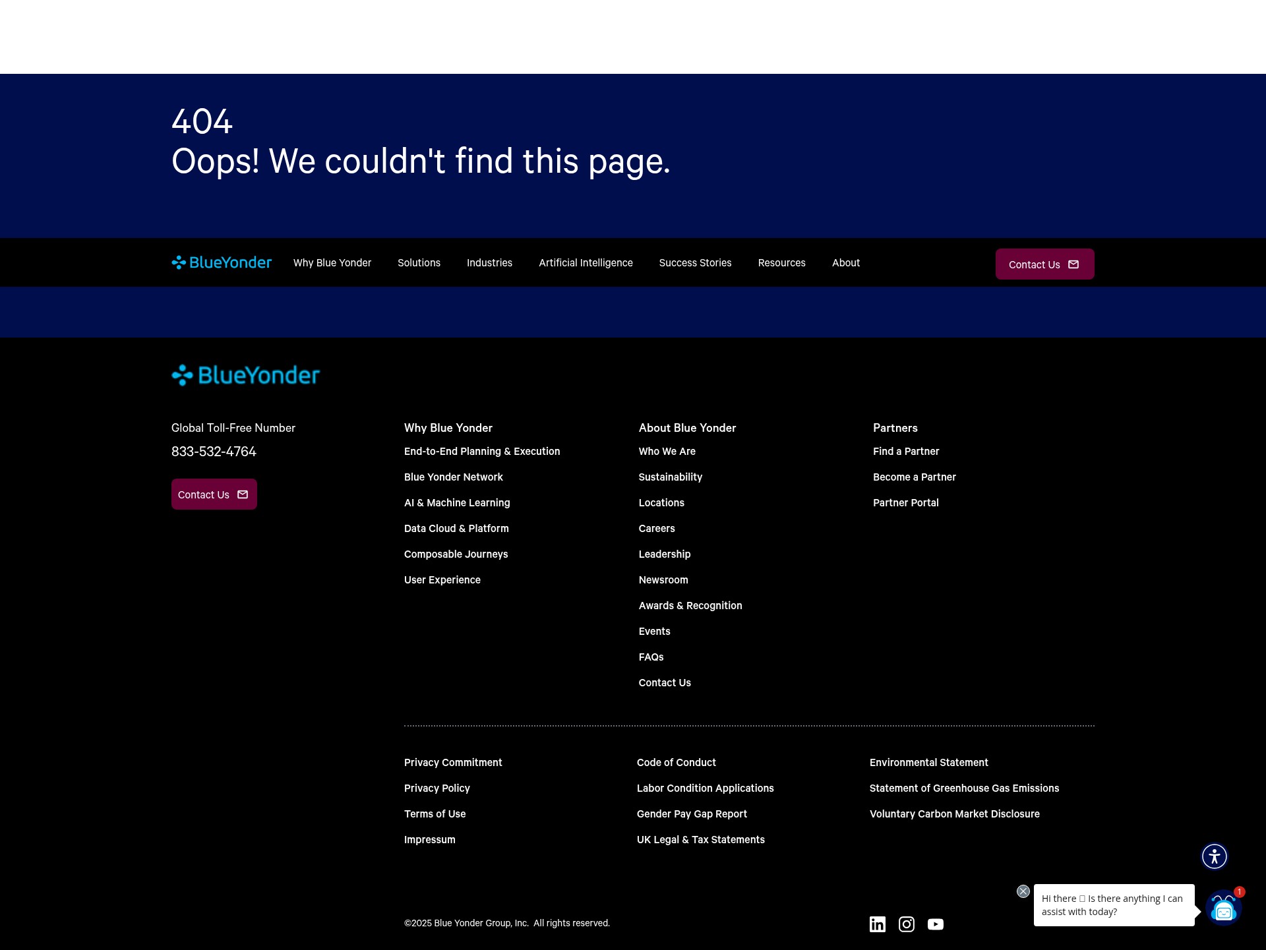Open Voluntary Carbon Market Disclosure link
Image resolution: width=1266 pixels, height=950 pixels.
coord(954,814)
